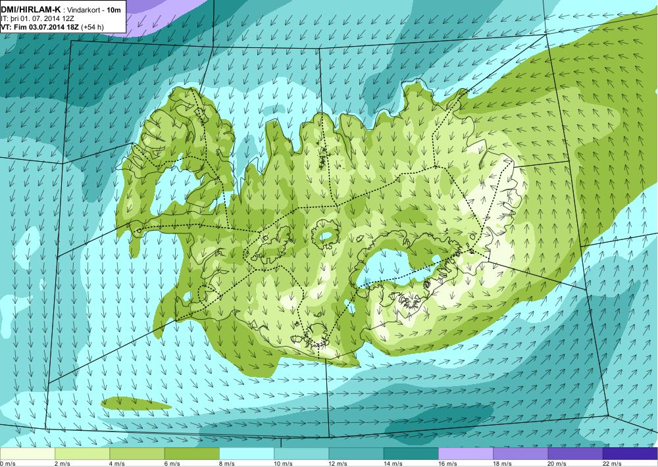Click the 18 to 20 m/s purple swatch

pyautogui.click(x=520, y=454)
